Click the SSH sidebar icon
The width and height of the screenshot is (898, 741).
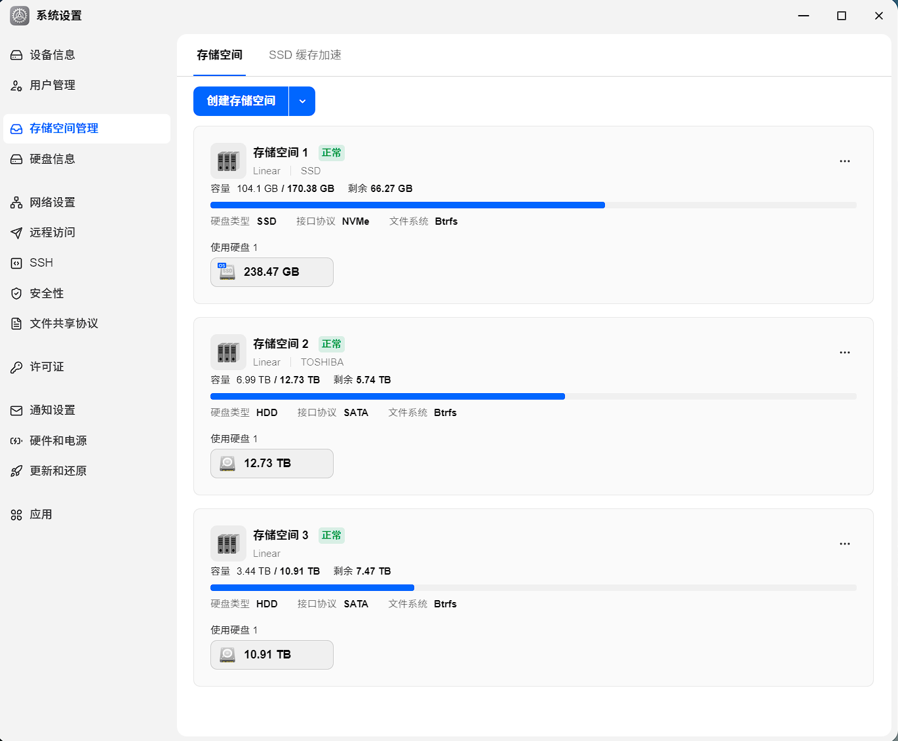pyautogui.click(x=16, y=263)
